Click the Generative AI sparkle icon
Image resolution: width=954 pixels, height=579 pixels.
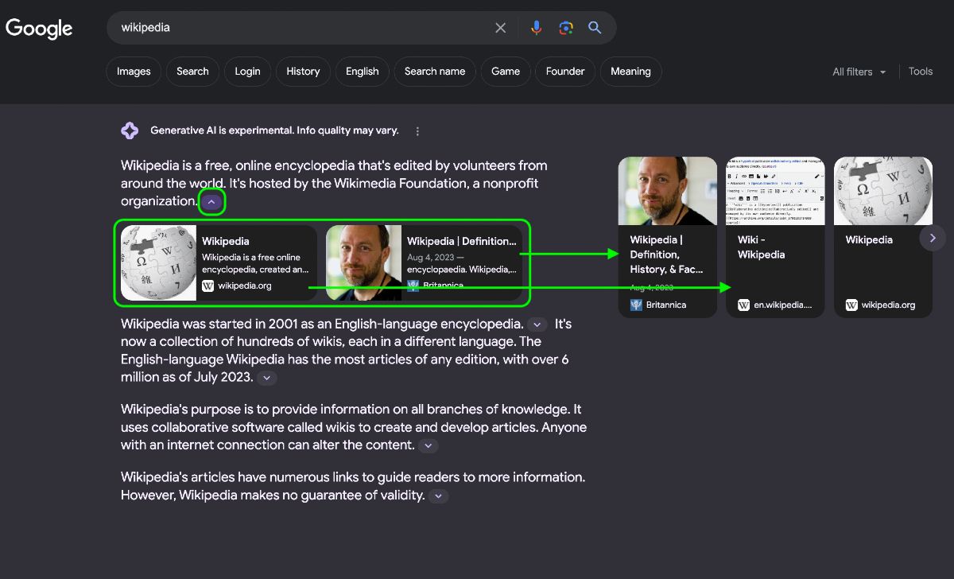pyautogui.click(x=130, y=130)
